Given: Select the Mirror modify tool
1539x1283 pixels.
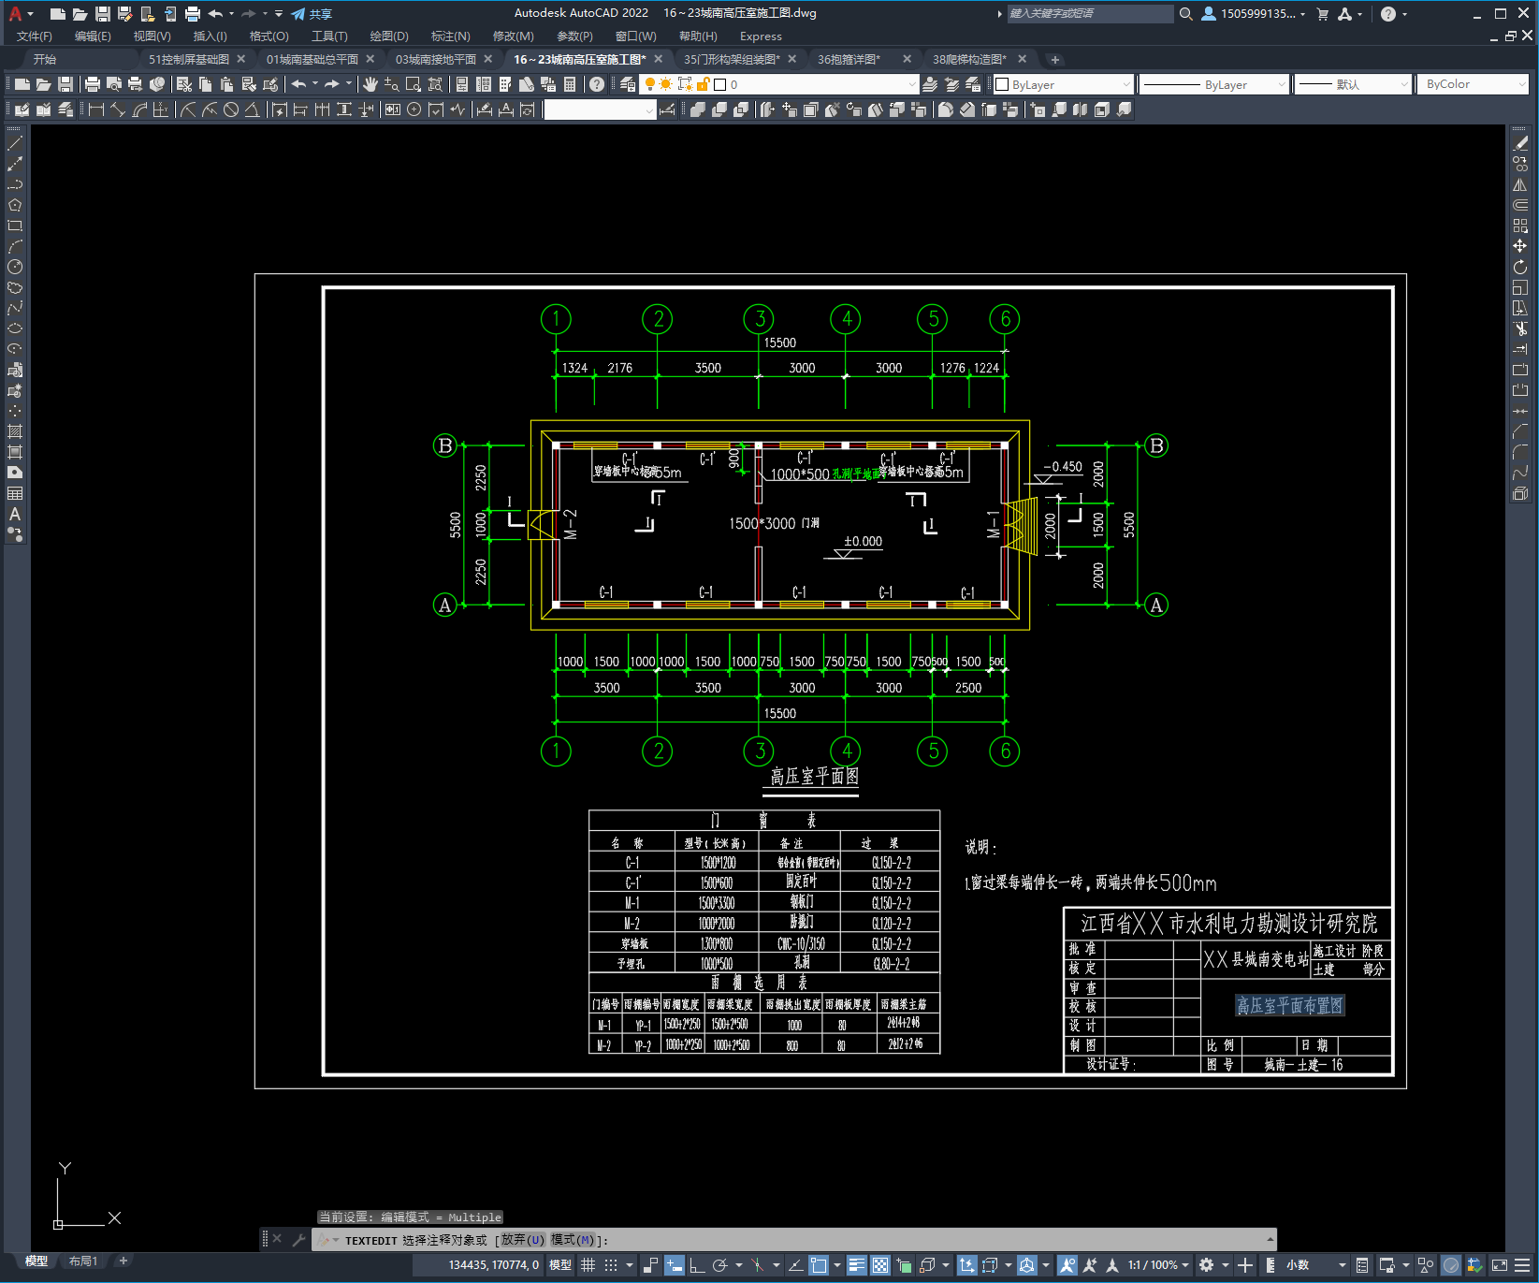Looking at the screenshot, I should pos(1520,184).
